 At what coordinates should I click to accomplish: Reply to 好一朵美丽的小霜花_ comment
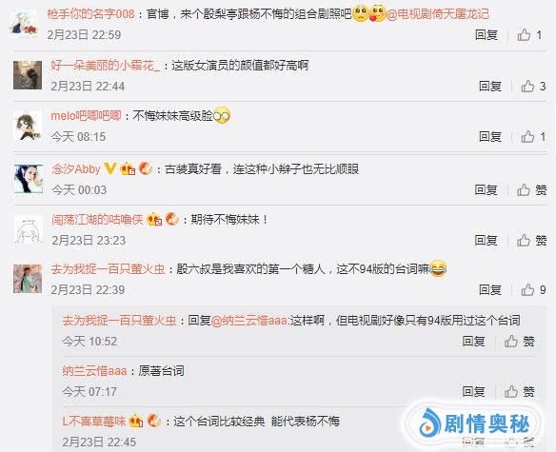coord(489,87)
